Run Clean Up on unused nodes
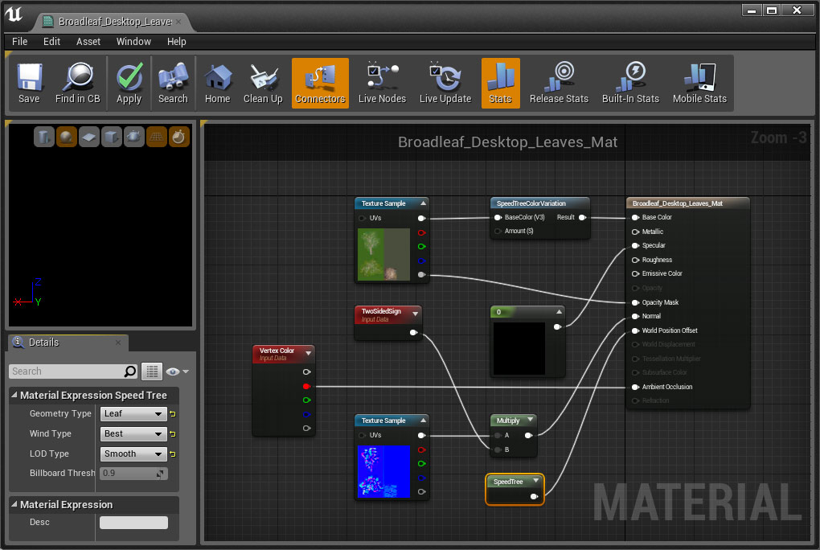Image resolution: width=820 pixels, height=550 pixels. 263,84
